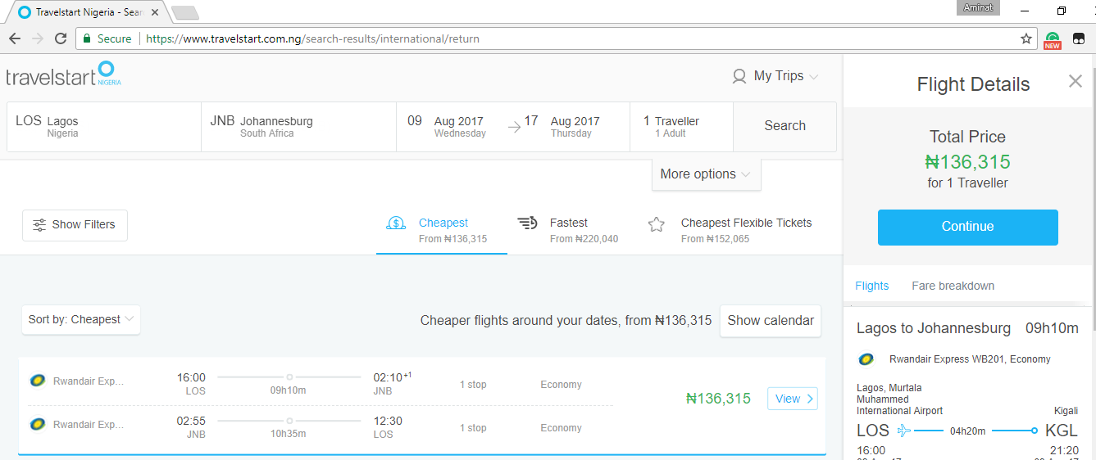Select the Fastest results tab
Screen dimensions: 1096x460
(x=568, y=230)
